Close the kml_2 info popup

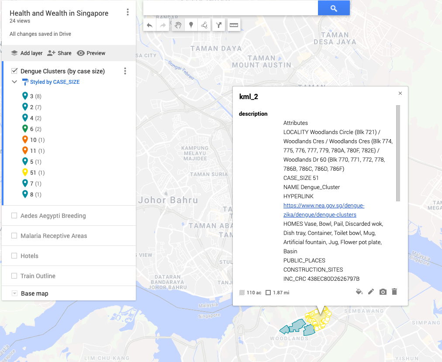[x=400, y=93]
